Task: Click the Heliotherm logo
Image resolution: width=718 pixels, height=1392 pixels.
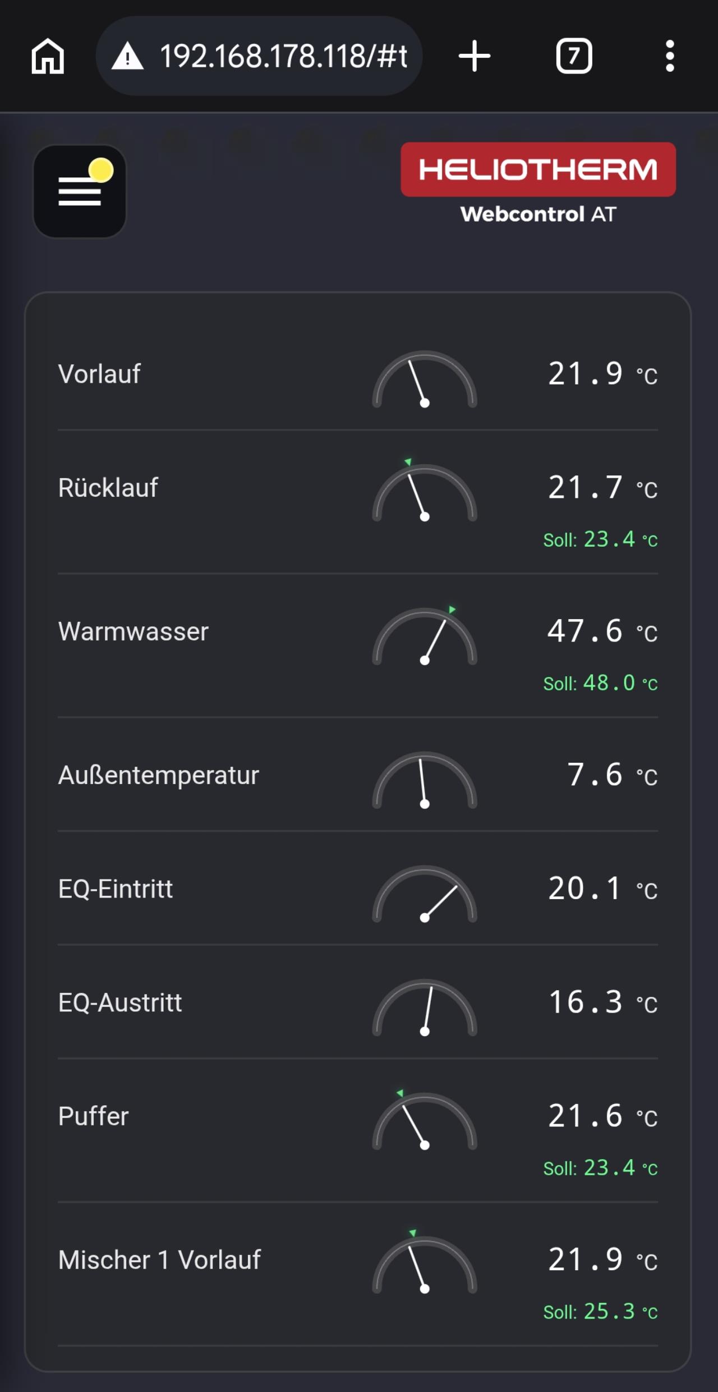Action: [538, 170]
